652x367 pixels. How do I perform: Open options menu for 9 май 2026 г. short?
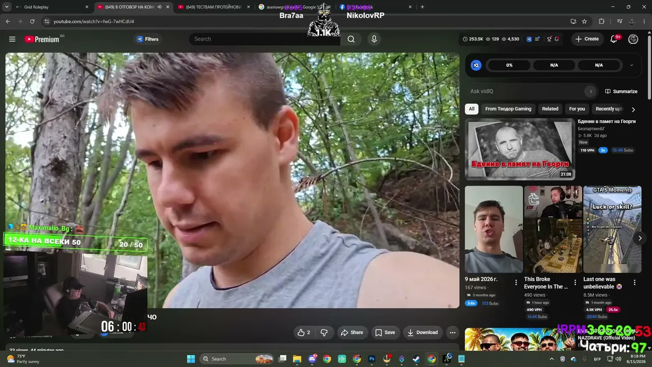coord(516,282)
